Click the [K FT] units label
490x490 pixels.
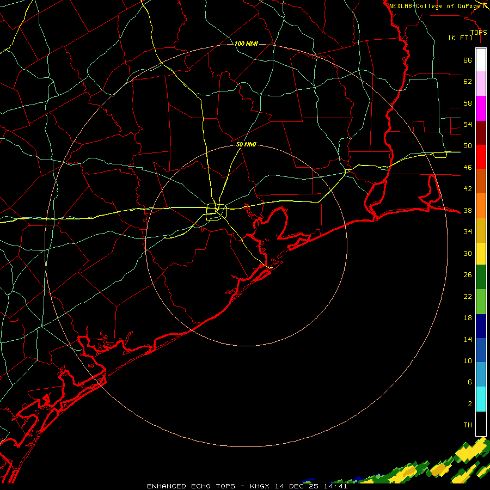(x=460, y=38)
